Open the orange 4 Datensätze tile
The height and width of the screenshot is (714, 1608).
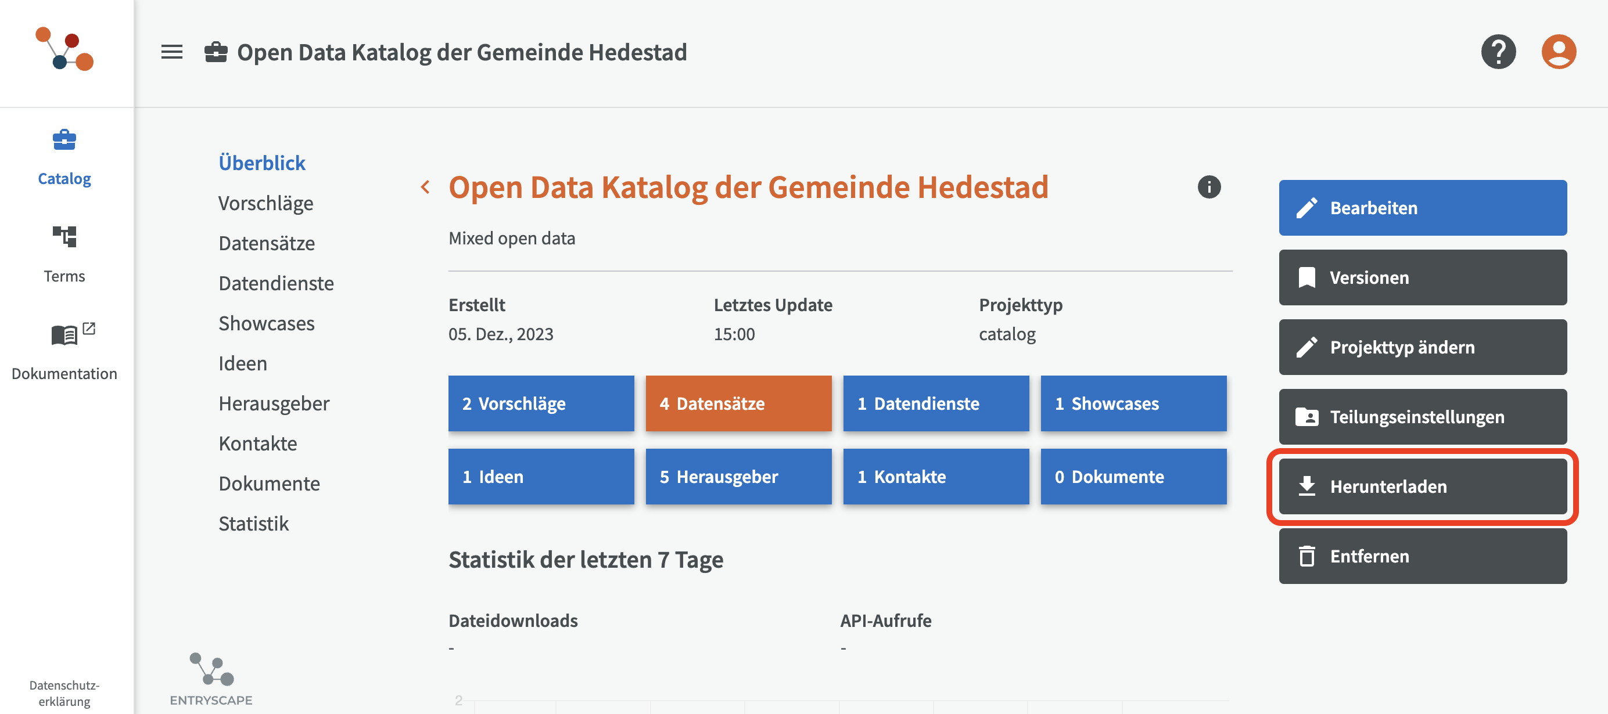click(x=738, y=403)
